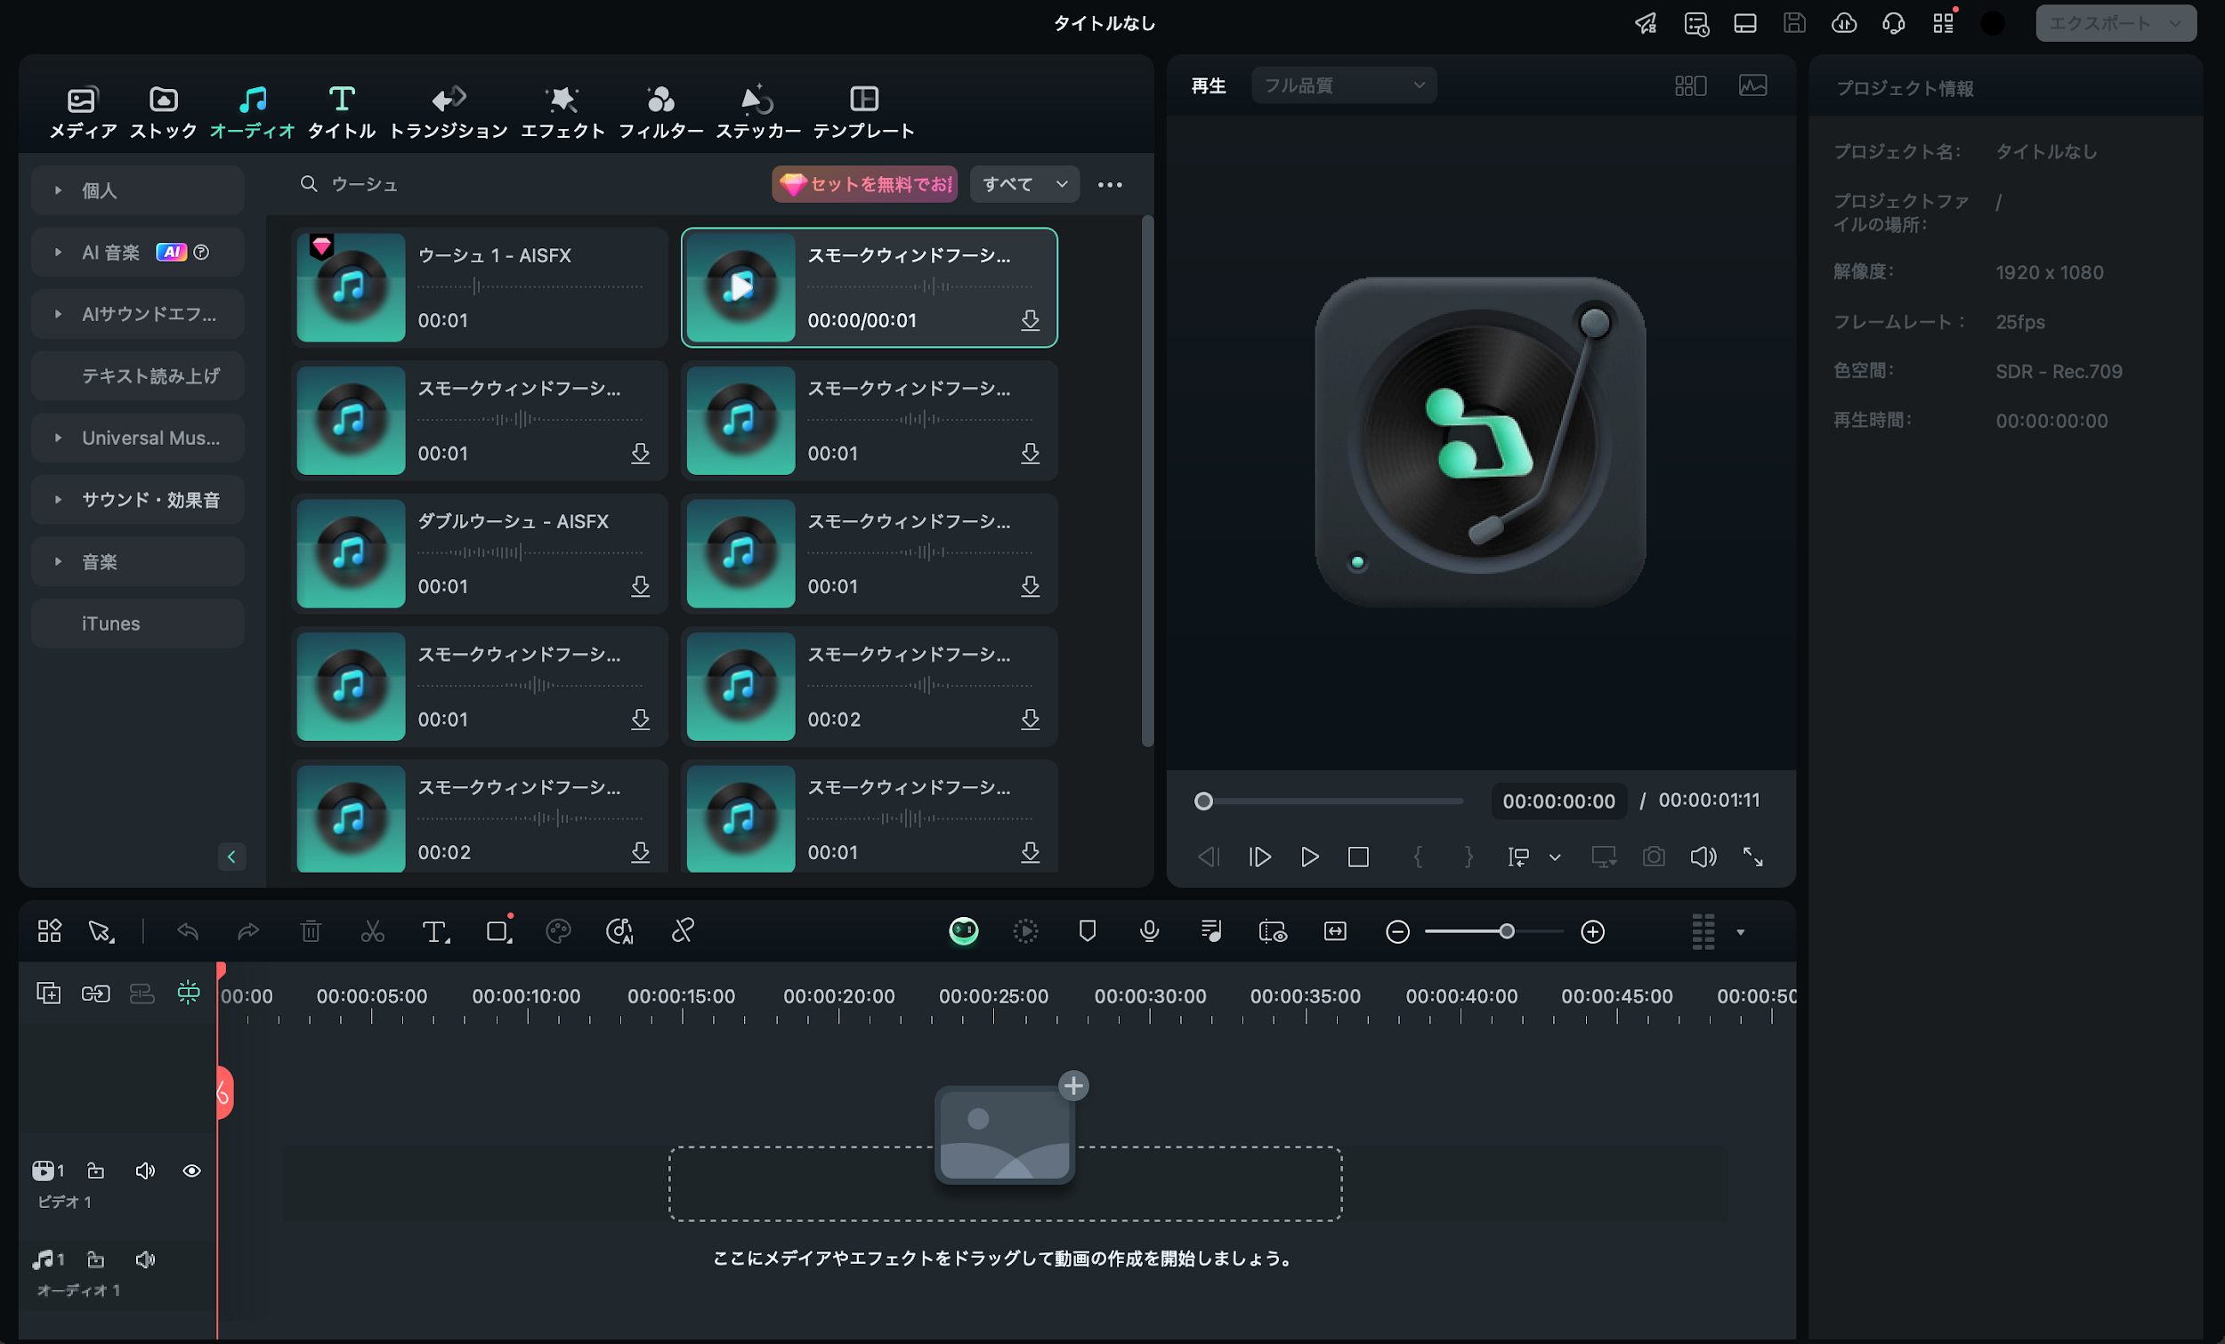2225x1344 pixels.
Task: Switch to the エフェクト tab
Action: click(x=562, y=112)
